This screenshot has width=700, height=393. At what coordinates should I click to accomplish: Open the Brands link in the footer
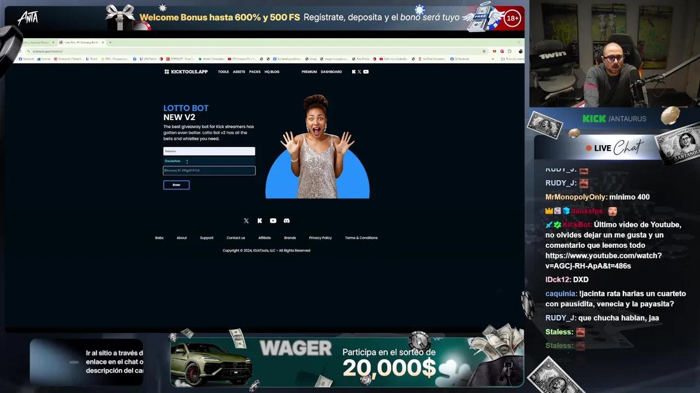tap(290, 238)
